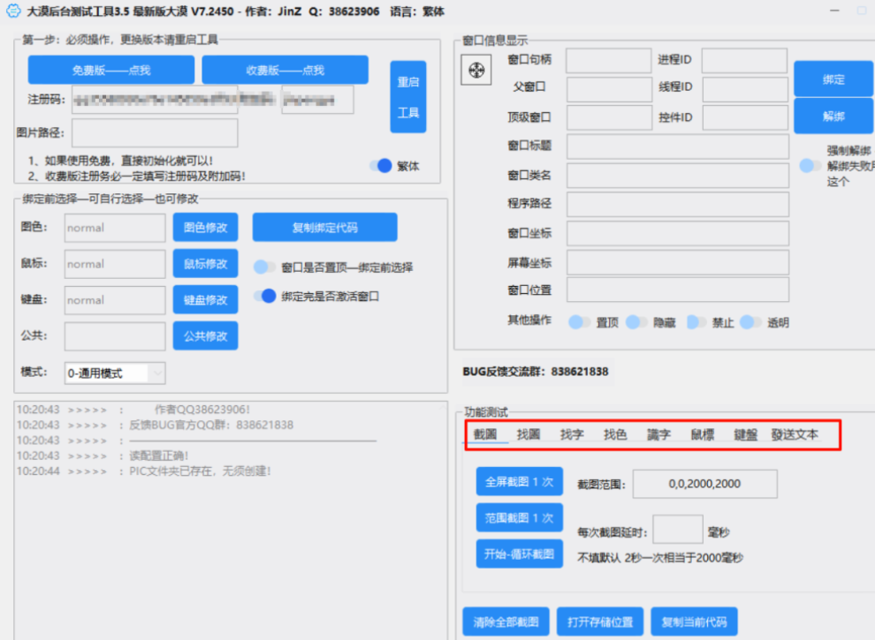The width and height of the screenshot is (875, 640).
Task: Click the 綁定 button
Action: (833, 78)
